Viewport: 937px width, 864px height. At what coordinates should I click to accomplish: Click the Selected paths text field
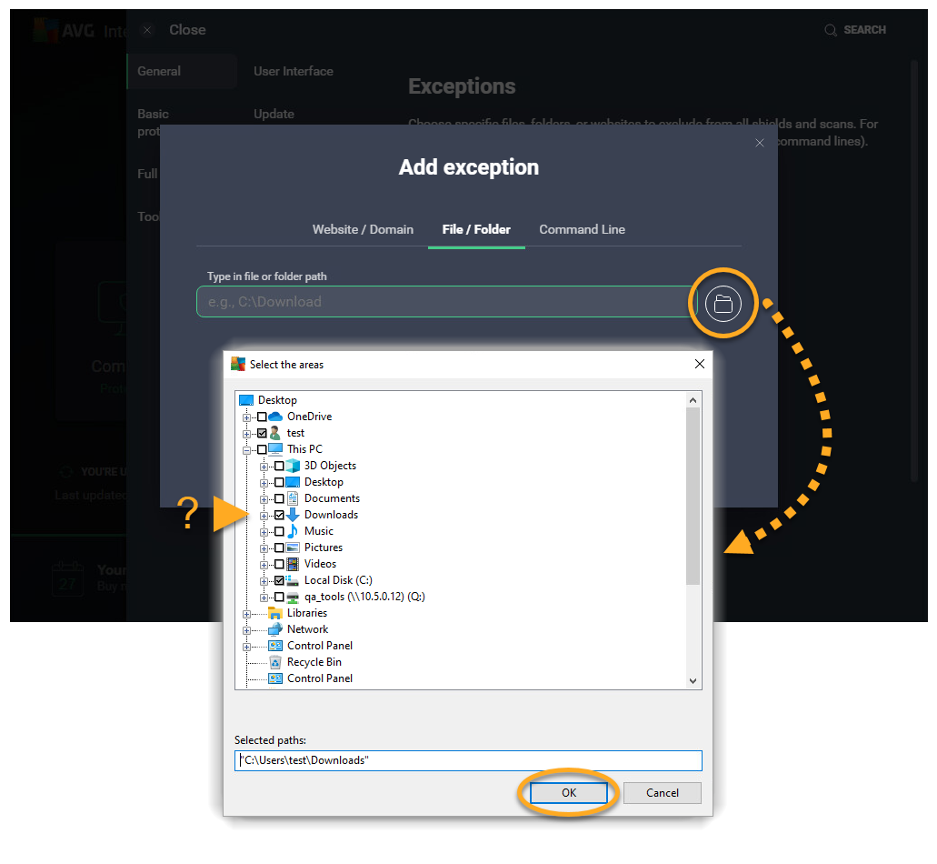pos(468,760)
